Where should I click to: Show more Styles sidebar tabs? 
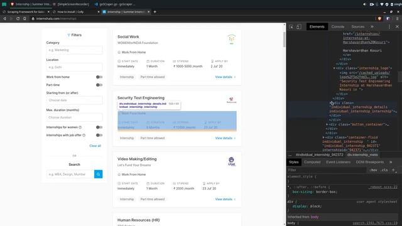coord(391,162)
